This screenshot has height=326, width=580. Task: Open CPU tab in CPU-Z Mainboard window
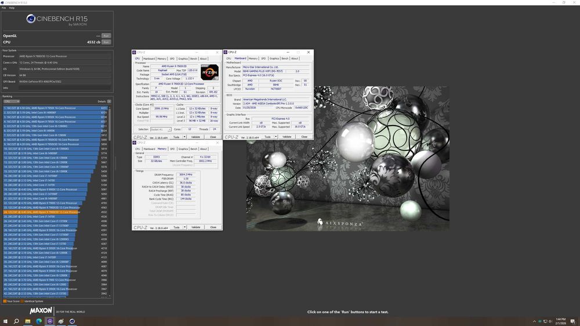(x=229, y=58)
